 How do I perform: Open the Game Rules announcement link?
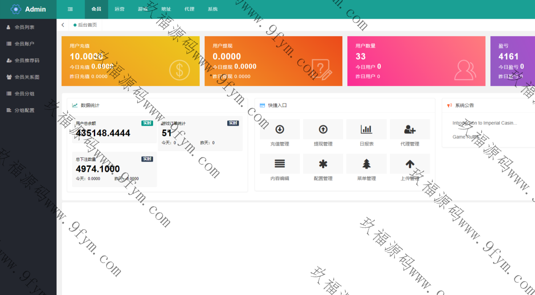[465, 137]
